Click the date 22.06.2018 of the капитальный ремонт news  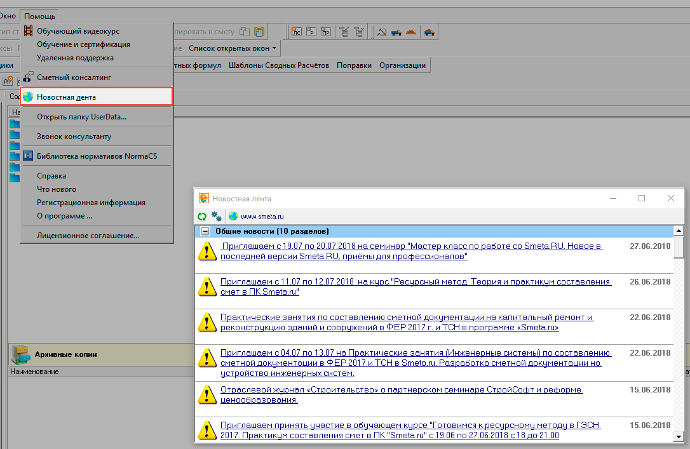(650, 318)
